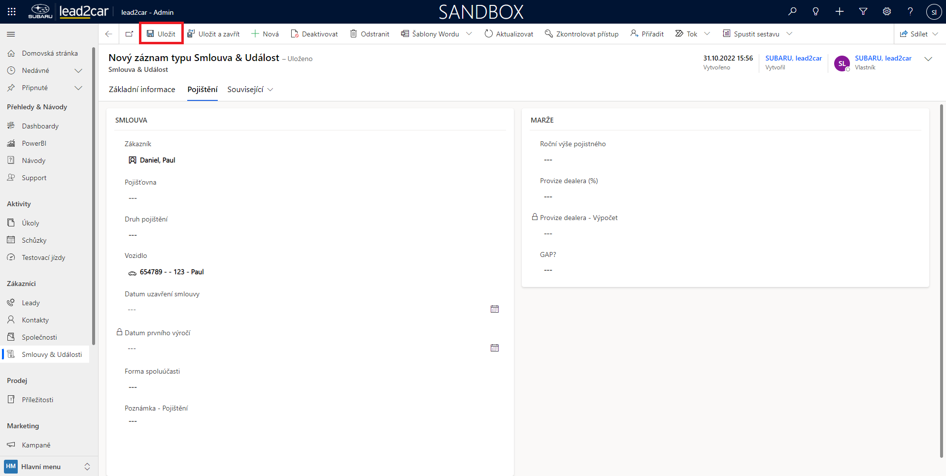The image size is (946, 476).
Task: Open the app launcher waffle icon
Action: [12, 12]
